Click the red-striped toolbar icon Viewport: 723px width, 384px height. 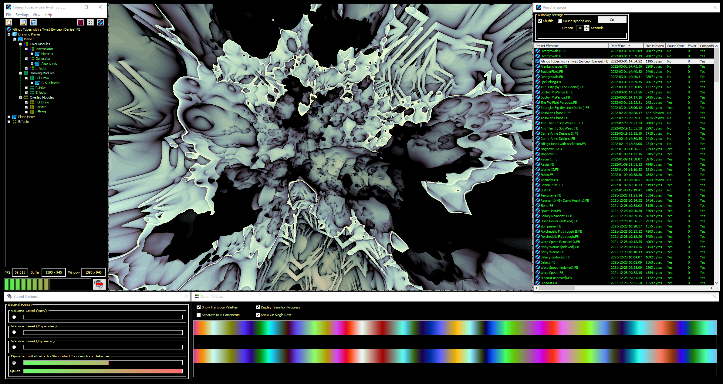coord(80,22)
